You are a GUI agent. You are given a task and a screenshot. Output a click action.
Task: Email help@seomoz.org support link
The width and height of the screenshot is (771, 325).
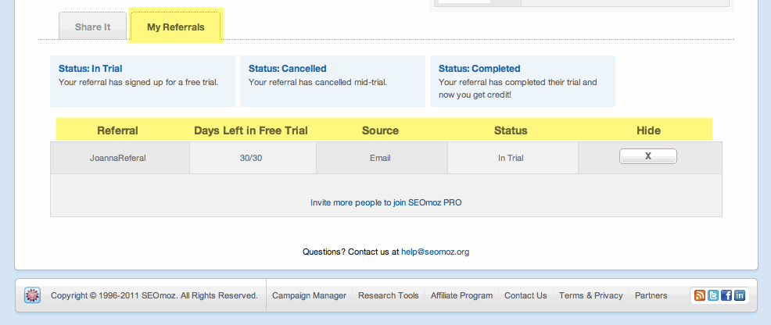tap(435, 252)
